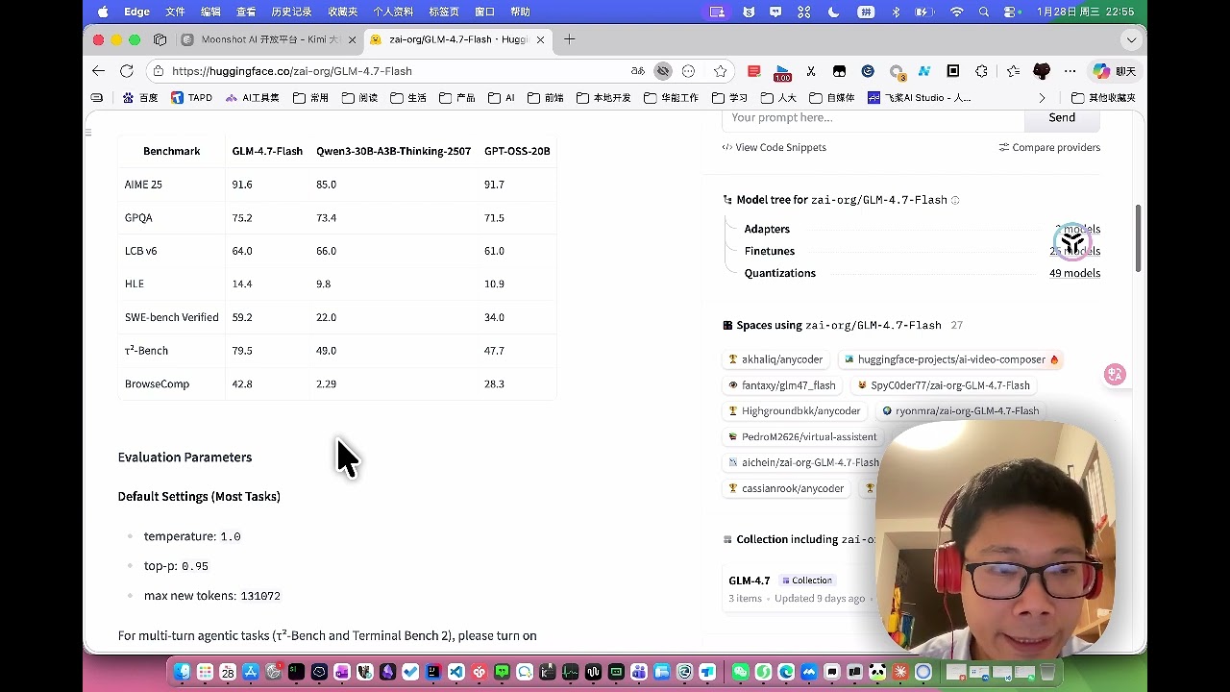Open the Copilot chat button
The height and width of the screenshot is (692, 1230).
pyautogui.click(x=1115, y=71)
